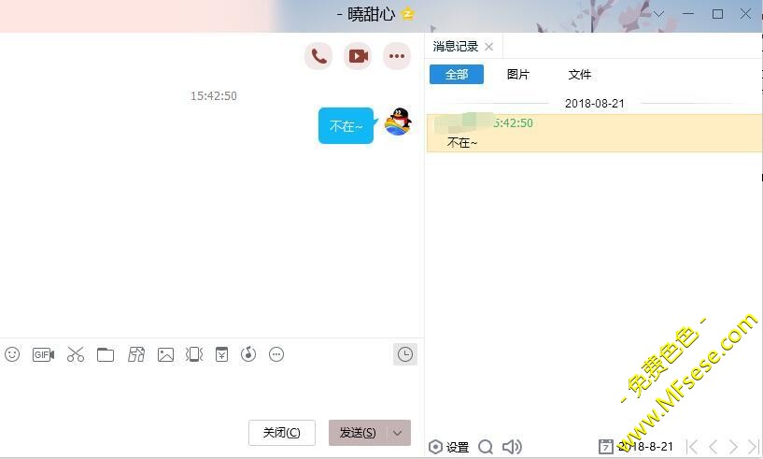The width and height of the screenshot is (763, 459).
Task: Select the scissors screenshot tool
Action: (76, 354)
